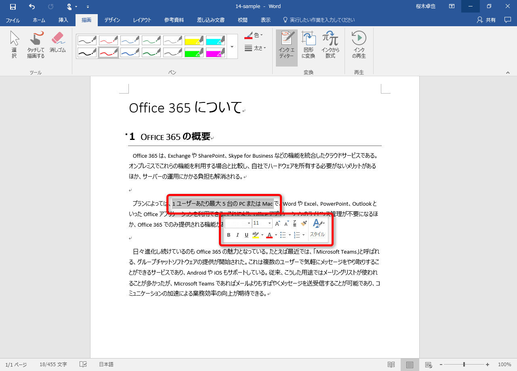Increase font size in mini toolbar

pyautogui.click(x=277, y=223)
